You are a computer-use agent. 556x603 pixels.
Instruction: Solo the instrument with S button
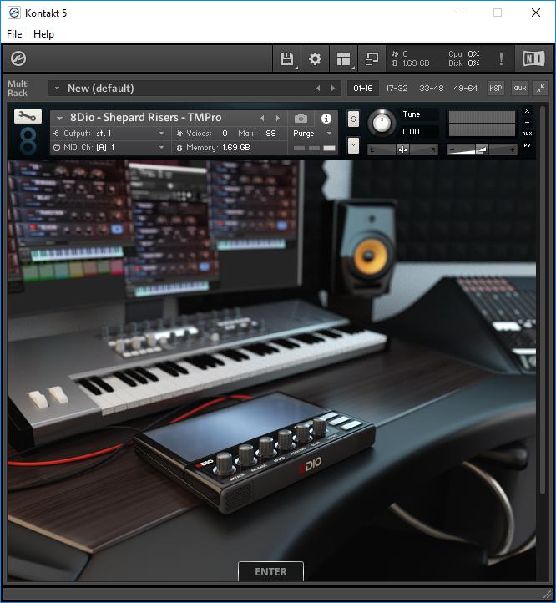(x=353, y=119)
